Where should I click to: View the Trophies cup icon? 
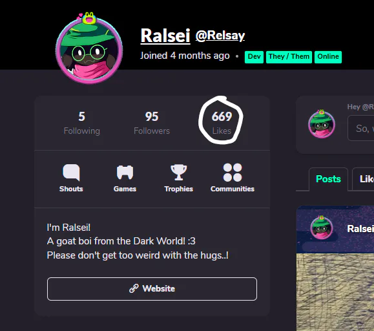click(179, 172)
